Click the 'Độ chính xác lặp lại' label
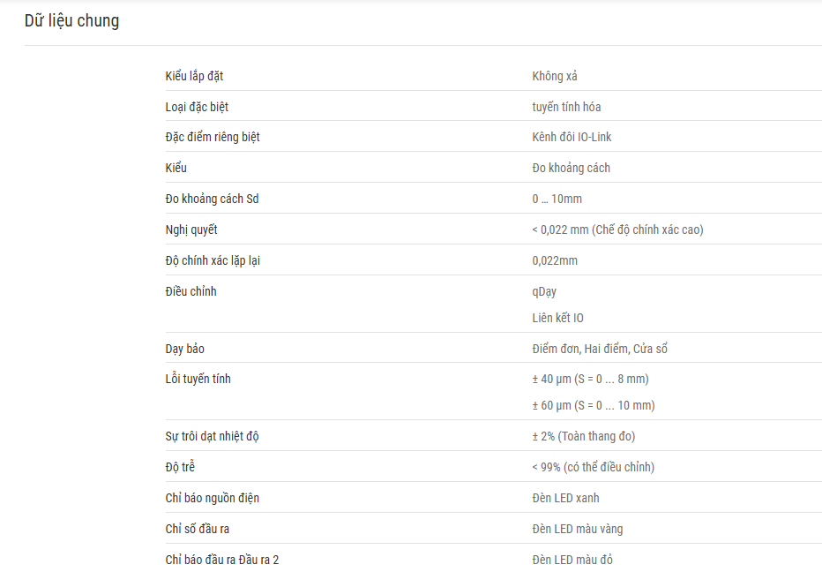Screen dimensions: 822x587 (213, 260)
